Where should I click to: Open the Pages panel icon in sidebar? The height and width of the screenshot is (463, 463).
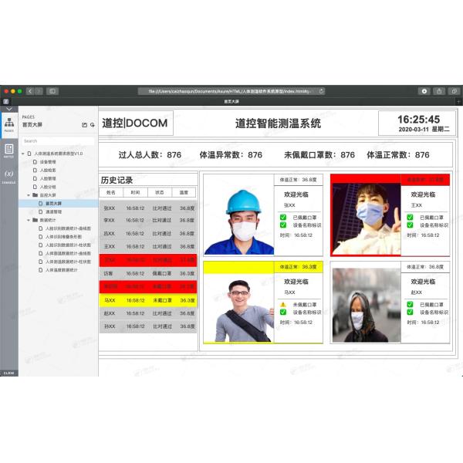tap(8, 123)
